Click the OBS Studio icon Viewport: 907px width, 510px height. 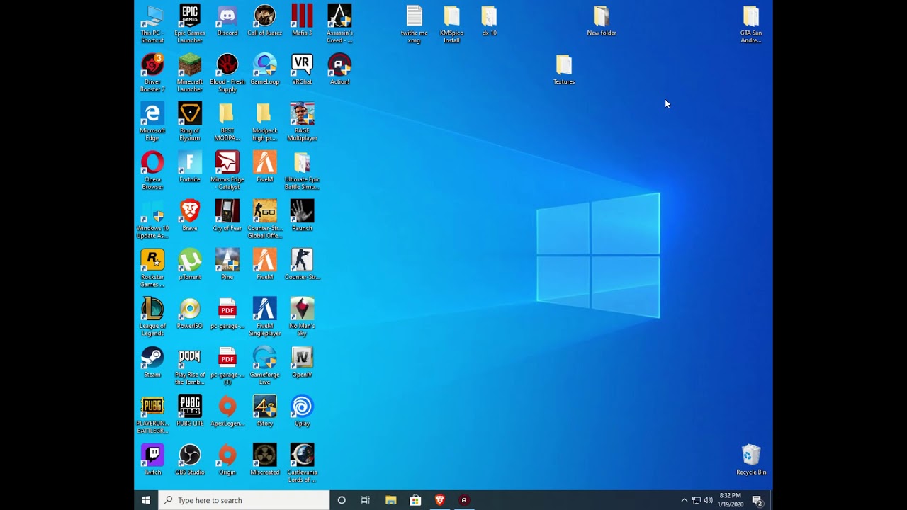coord(190,460)
